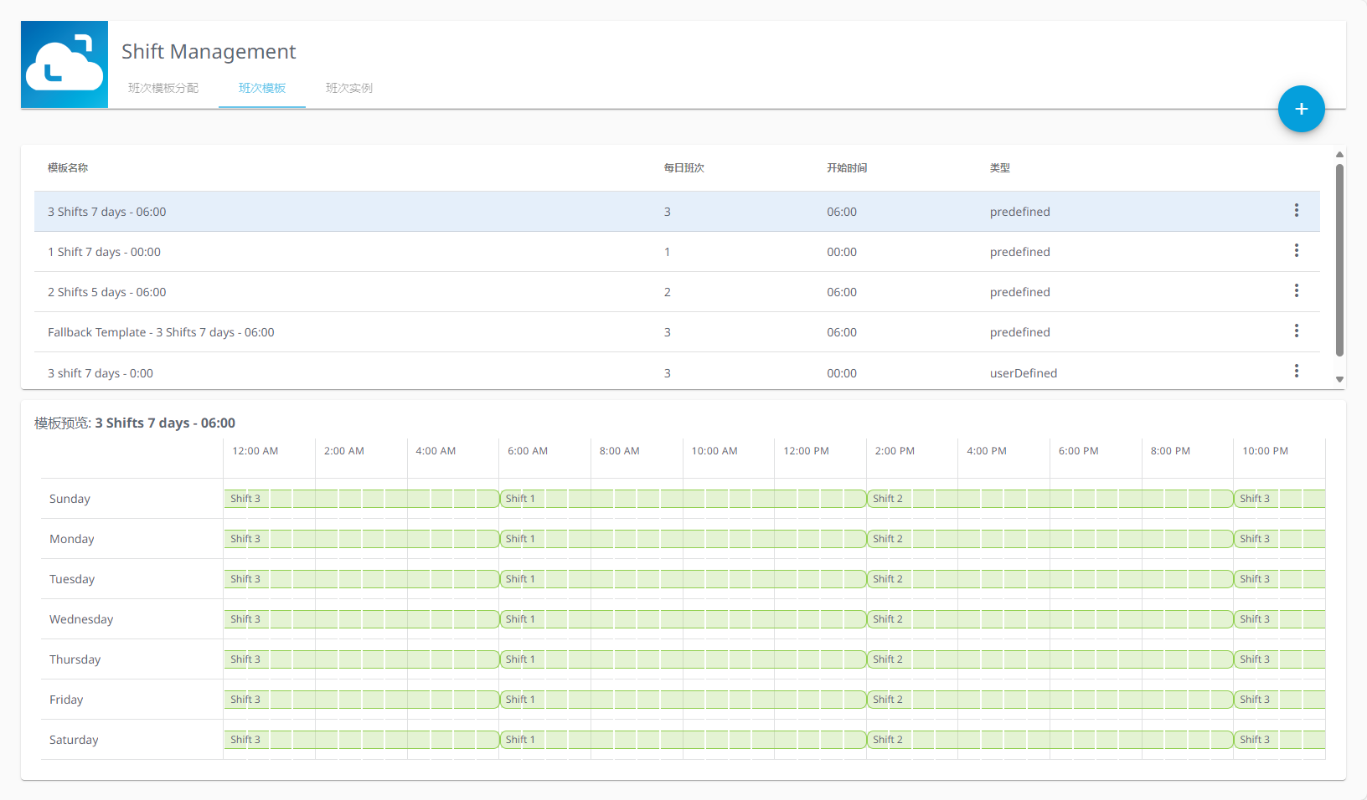1367x800 pixels.
Task: Select the 1 Shift 7 days - 00:00 template
Action: (x=104, y=252)
